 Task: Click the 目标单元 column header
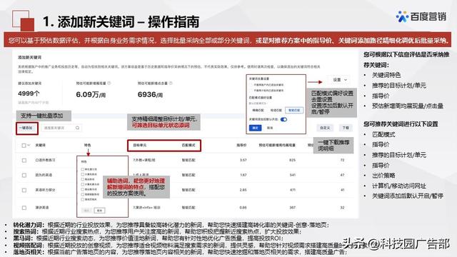[x=140, y=145]
